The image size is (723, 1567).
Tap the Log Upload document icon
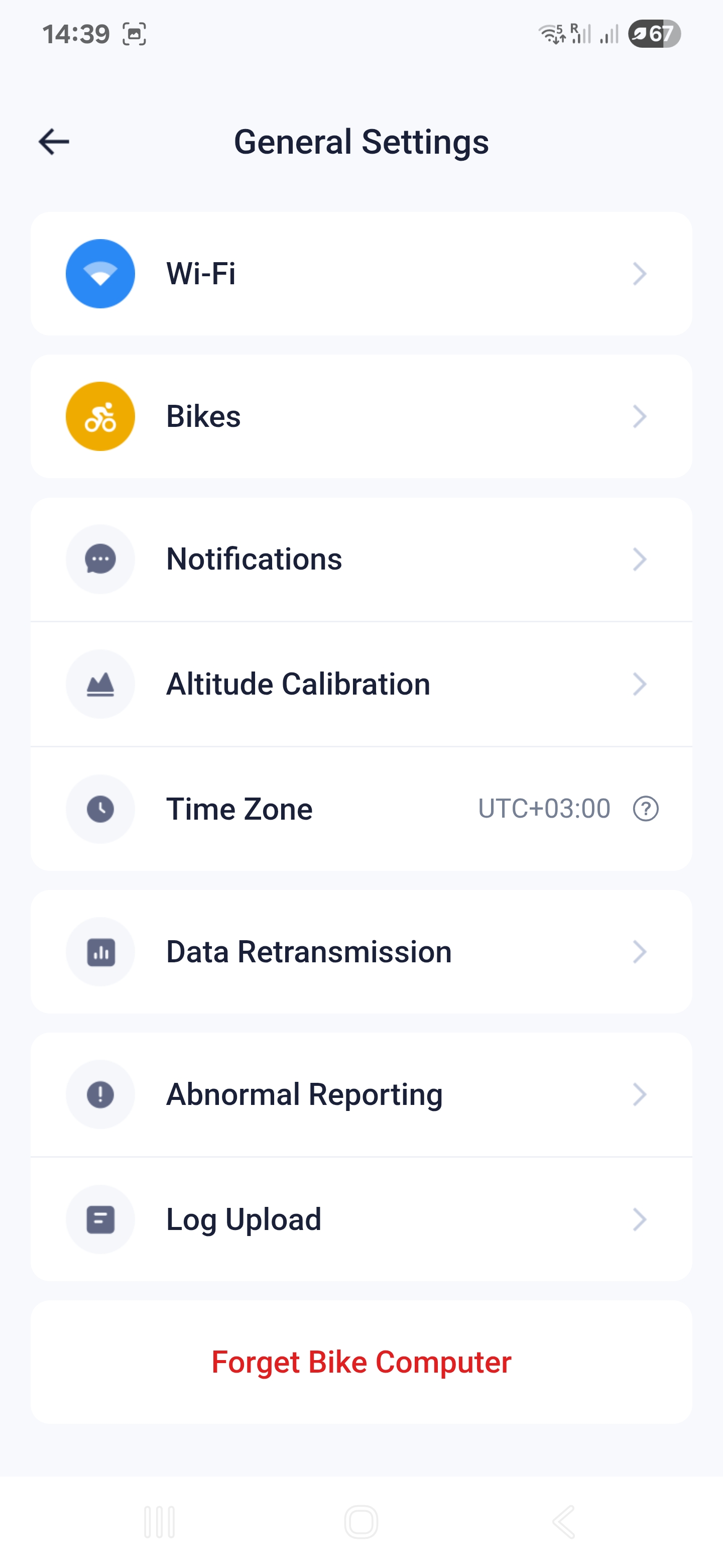click(x=100, y=1219)
